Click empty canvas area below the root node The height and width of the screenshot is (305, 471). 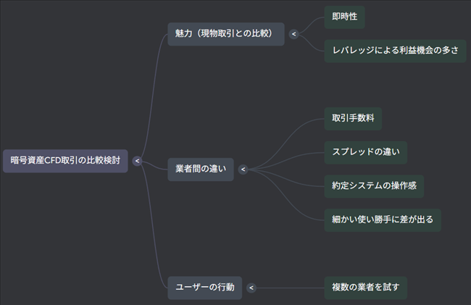[65, 239]
